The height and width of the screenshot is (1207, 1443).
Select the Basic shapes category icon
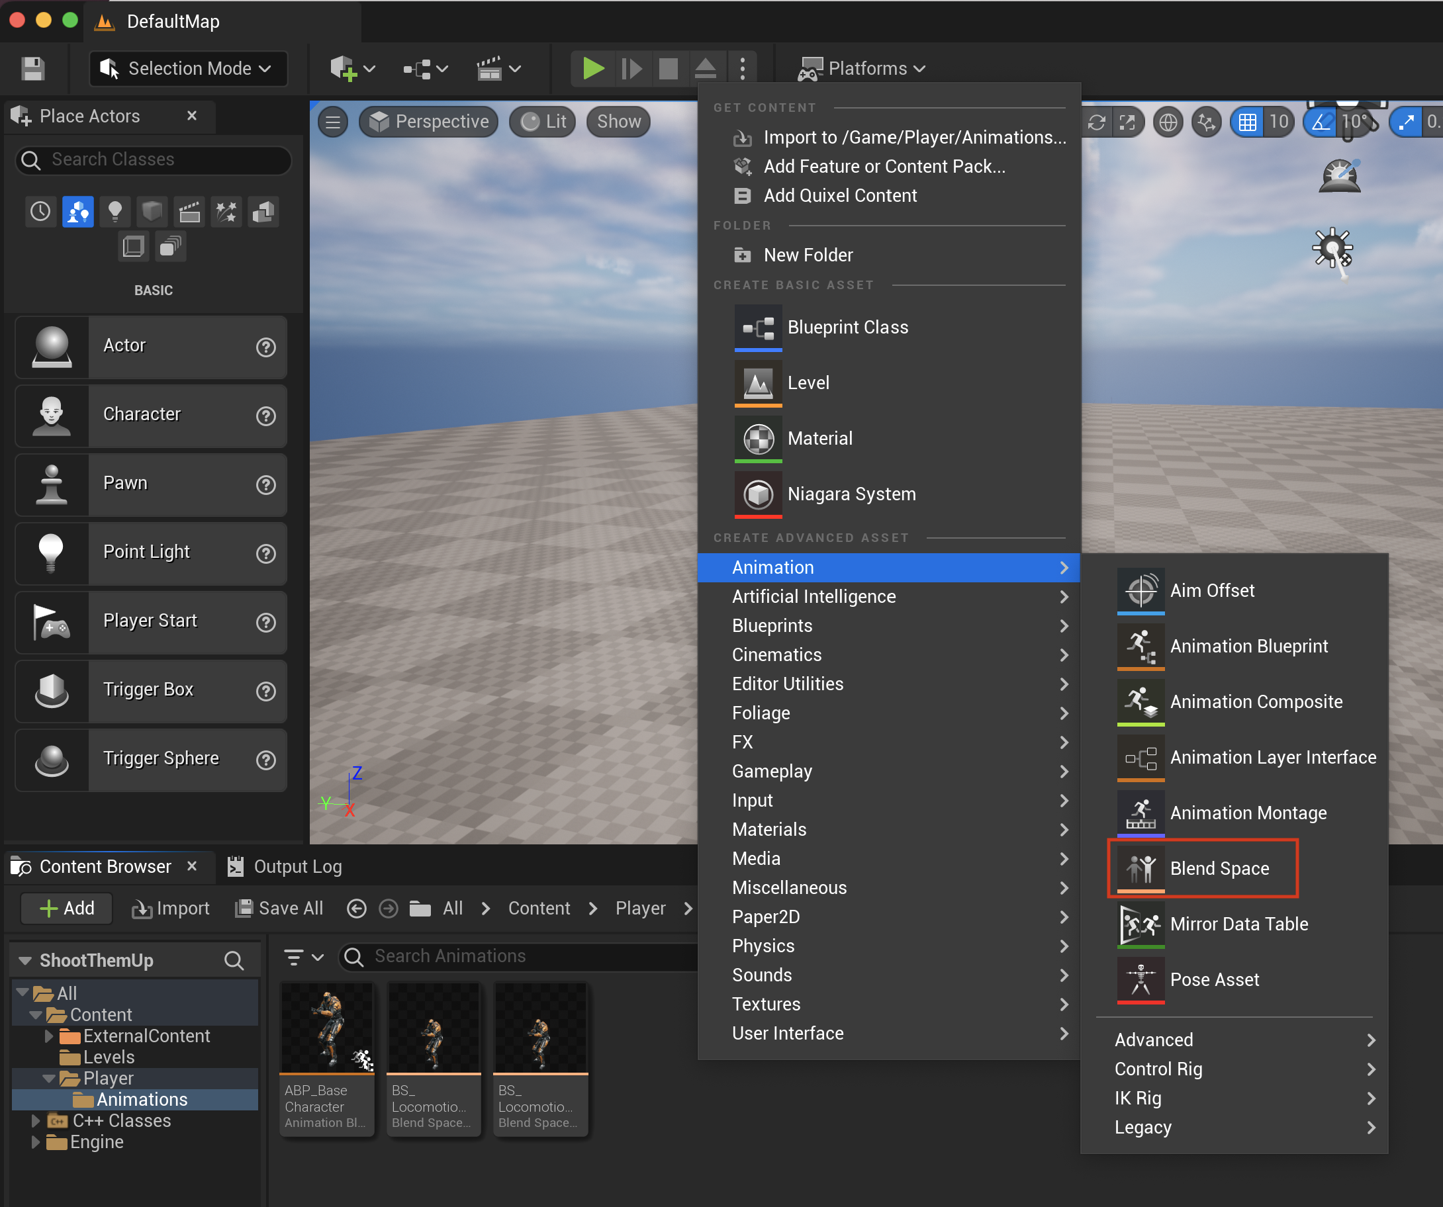77,212
